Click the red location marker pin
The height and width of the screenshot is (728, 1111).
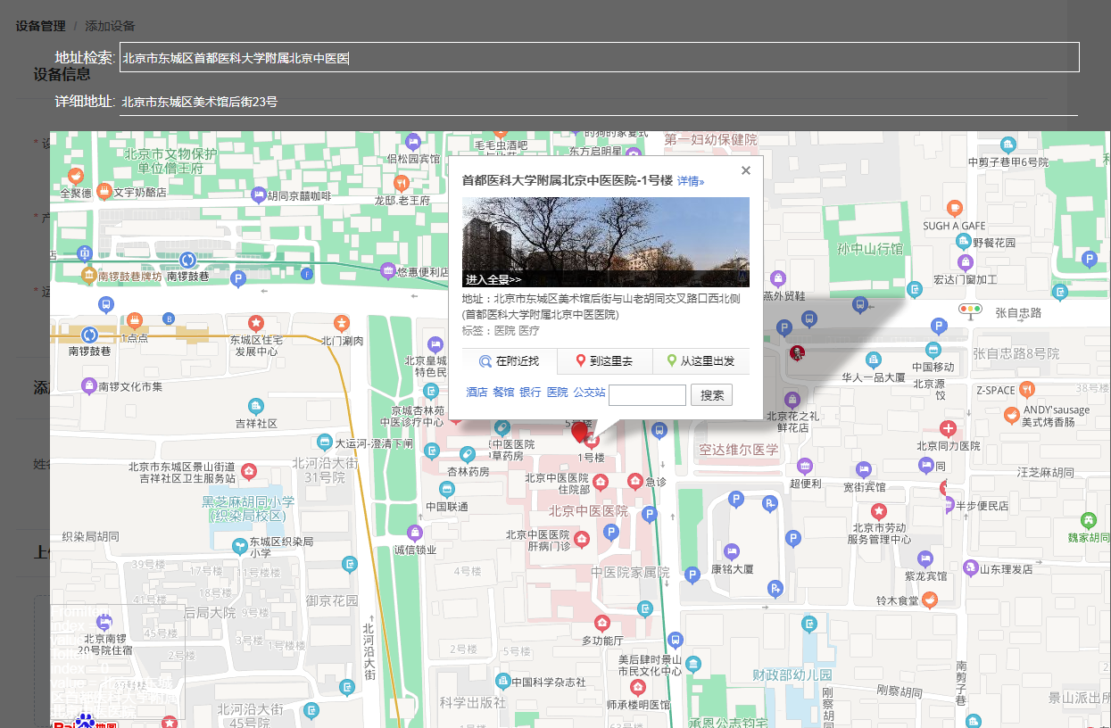click(x=580, y=433)
